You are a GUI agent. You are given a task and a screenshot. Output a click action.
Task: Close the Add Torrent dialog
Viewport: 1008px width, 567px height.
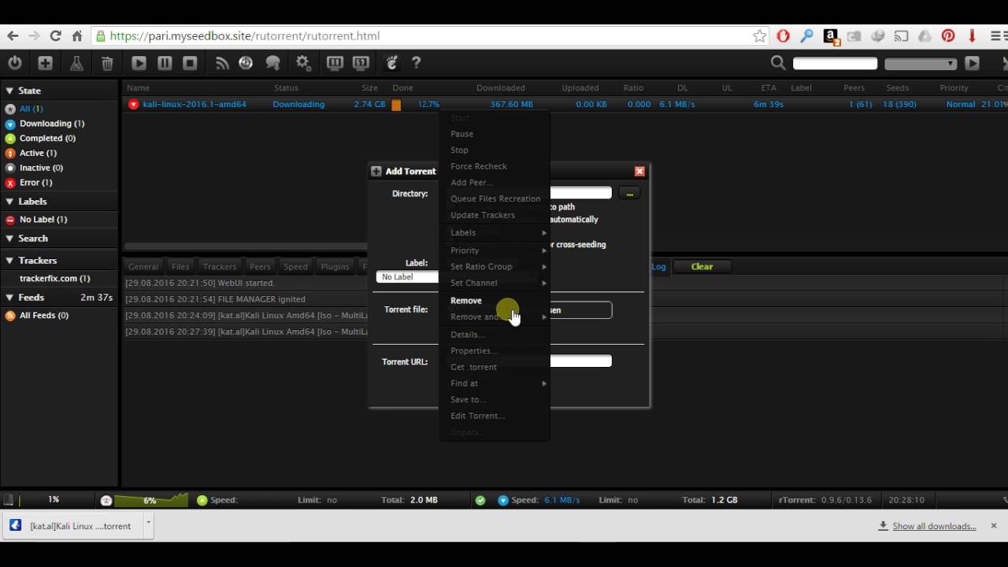(x=639, y=171)
